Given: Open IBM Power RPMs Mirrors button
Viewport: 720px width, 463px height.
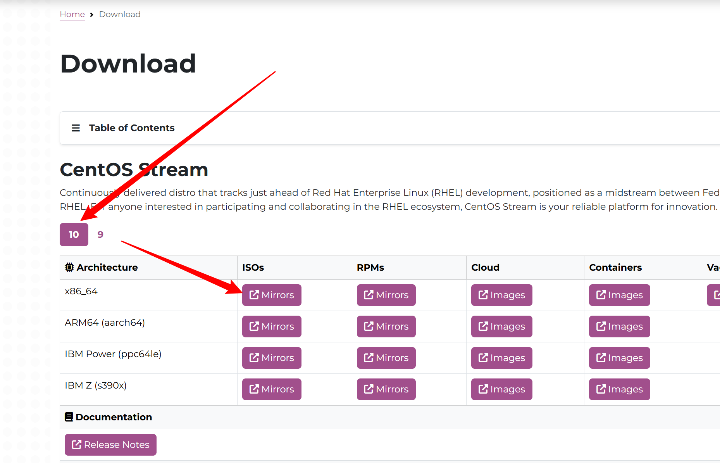Looking at the screenshot, I should pos(386,358).
